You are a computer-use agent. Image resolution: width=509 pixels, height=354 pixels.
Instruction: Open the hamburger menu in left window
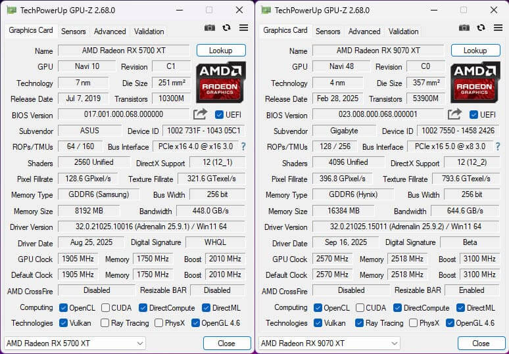[243, 28]
